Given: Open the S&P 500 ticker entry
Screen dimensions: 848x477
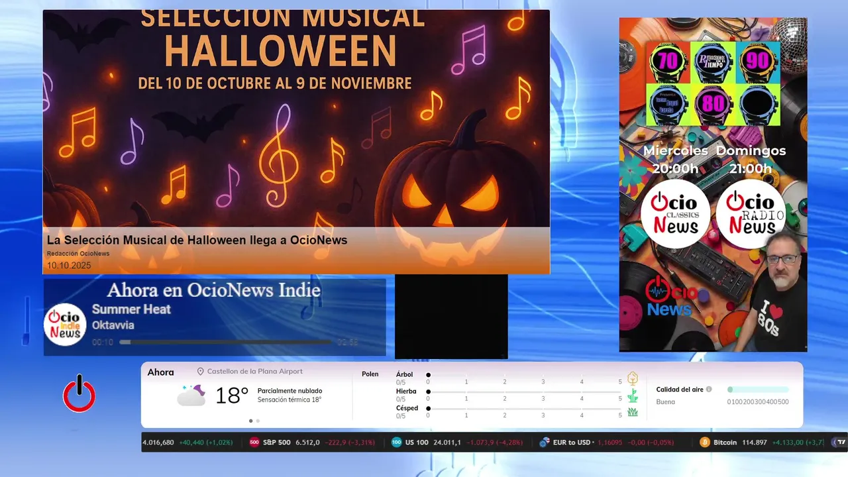Looking at the screenshot, I should coord(312,443).
